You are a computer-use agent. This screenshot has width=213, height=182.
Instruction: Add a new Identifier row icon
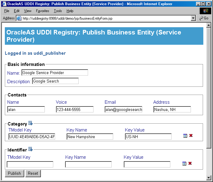[31, 149]
